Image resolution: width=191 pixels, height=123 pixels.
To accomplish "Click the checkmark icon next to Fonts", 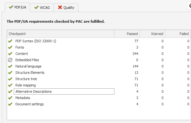I will tap(10, 47).
